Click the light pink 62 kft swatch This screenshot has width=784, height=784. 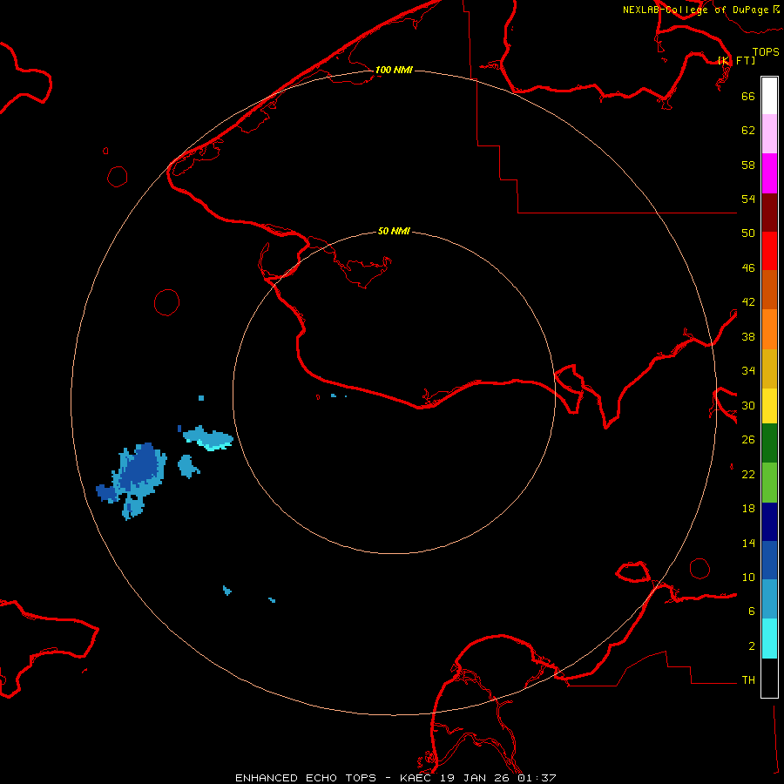coord(769,133)
